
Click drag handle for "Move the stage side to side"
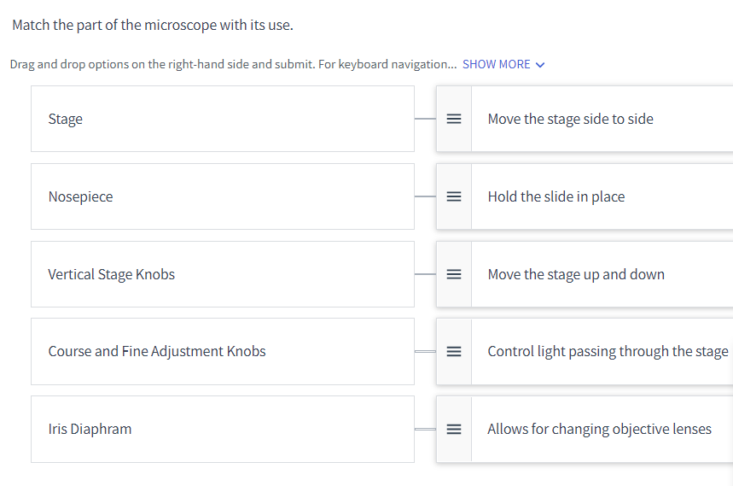(x=454, y=119)
